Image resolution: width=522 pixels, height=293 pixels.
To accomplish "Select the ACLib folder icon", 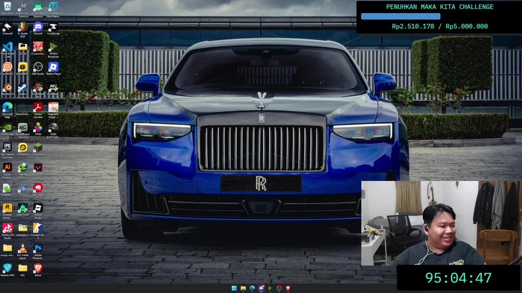I will click(23, 49).
